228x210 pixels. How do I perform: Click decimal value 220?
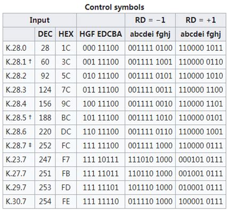click(x=45, y=132)
